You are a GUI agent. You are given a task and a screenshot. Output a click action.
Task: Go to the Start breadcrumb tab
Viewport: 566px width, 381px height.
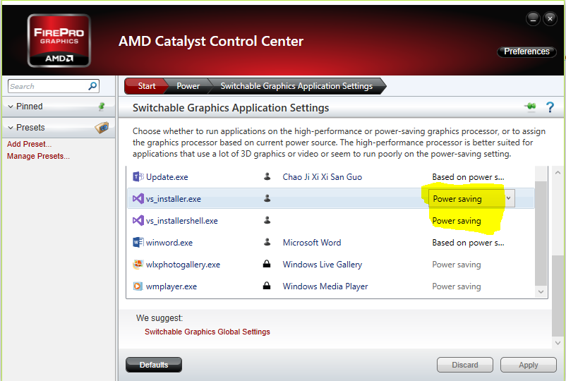(x=146, y=86)
